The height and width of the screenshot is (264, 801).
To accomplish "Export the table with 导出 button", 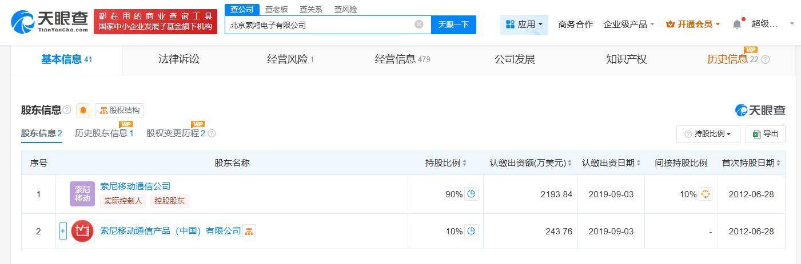I will [x=766, y=134].
